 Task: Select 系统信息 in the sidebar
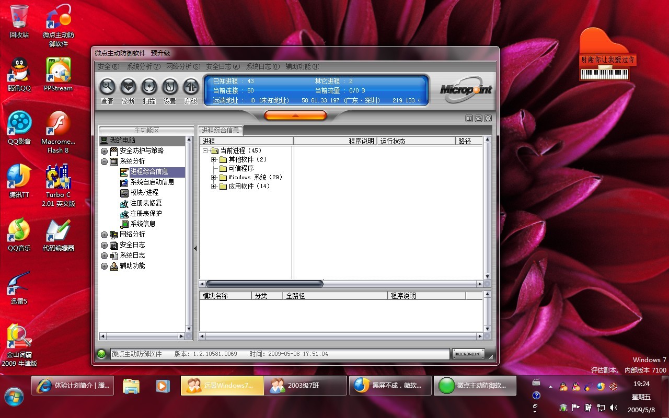tap(143, 224)
